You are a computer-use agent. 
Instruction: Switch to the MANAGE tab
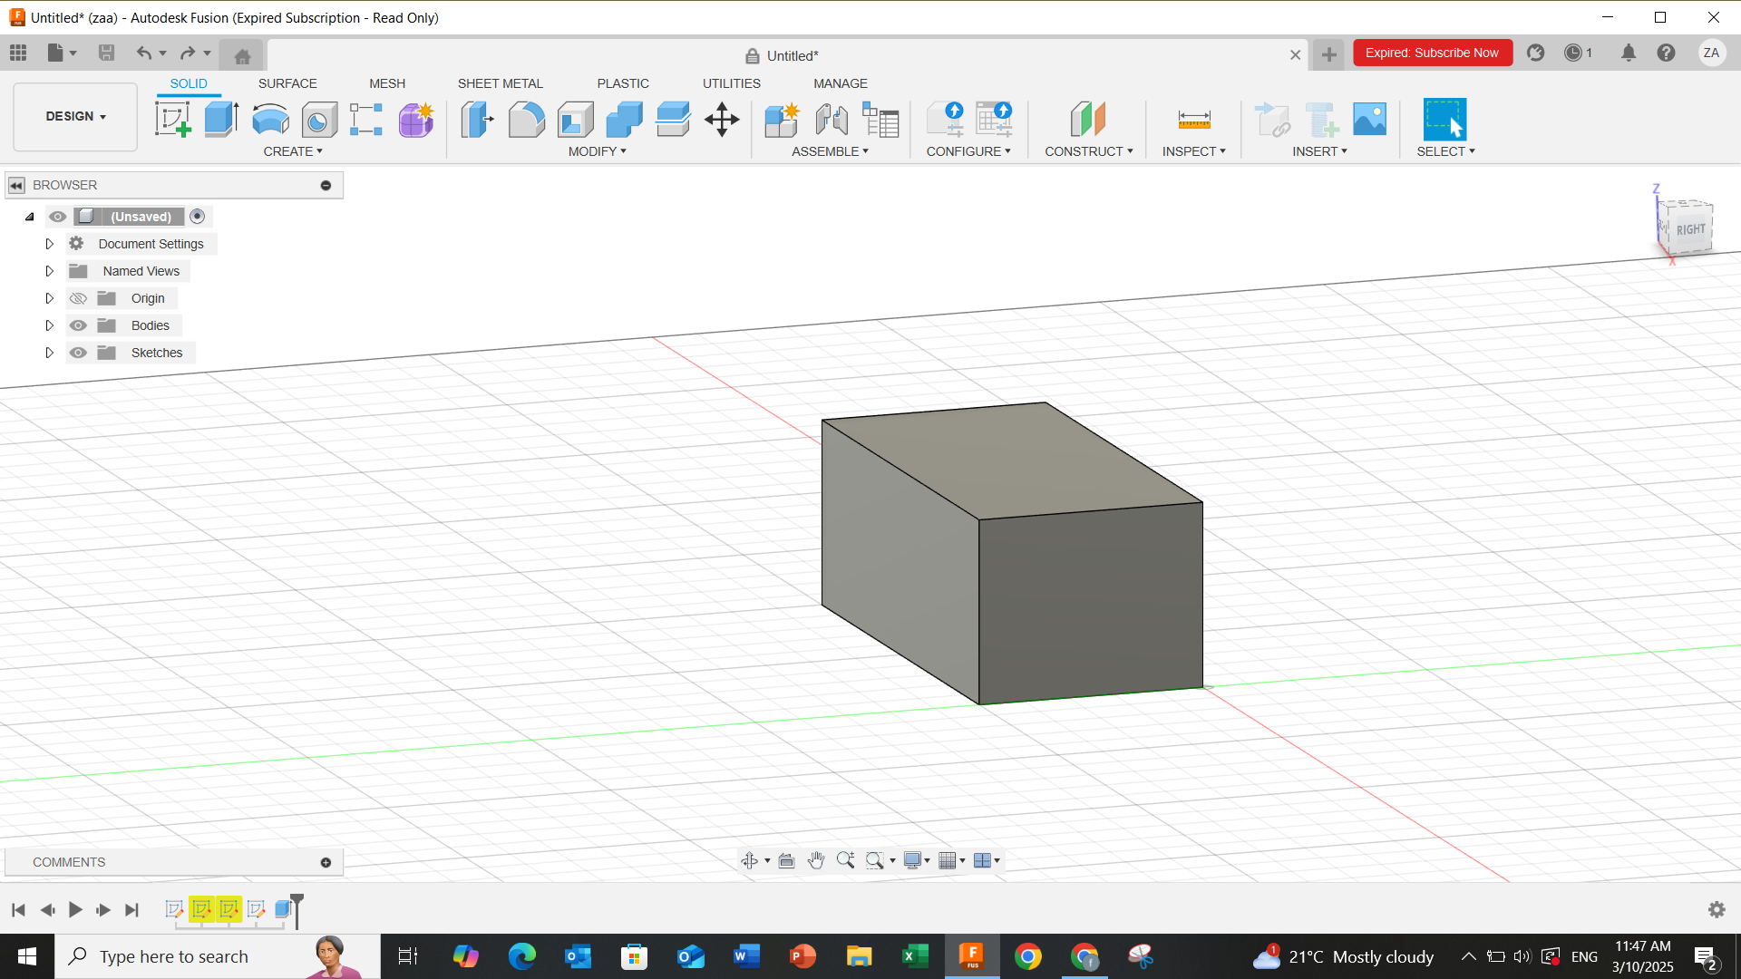pos(841,83)
